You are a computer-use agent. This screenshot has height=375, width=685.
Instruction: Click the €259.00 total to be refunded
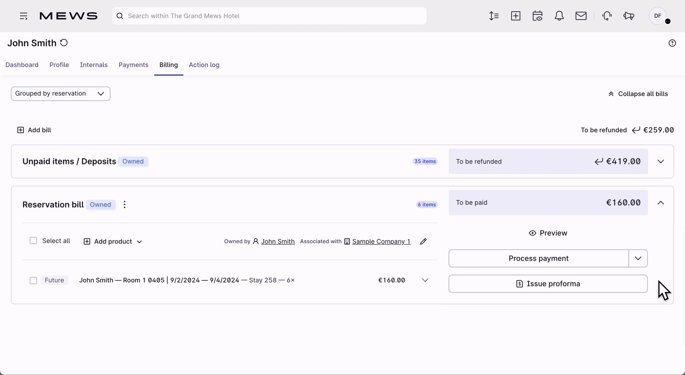(x=658, y=130)
